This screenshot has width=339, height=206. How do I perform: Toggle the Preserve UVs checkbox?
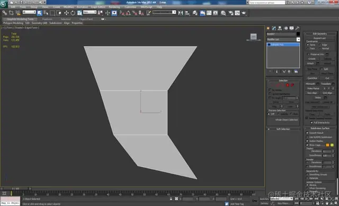(308, 54)
